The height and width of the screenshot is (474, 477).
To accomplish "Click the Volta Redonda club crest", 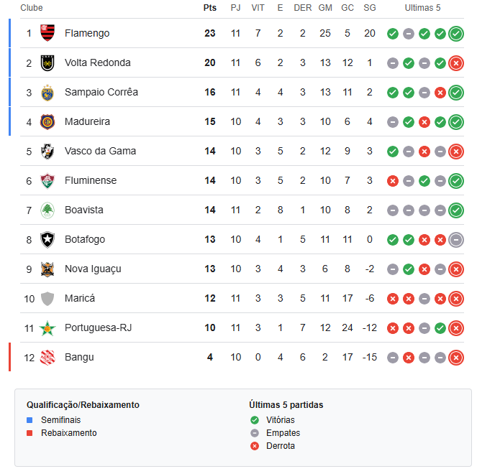I will coord(47,62).
